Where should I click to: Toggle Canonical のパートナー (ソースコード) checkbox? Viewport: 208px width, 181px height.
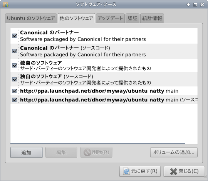click(x=15, y=51)
